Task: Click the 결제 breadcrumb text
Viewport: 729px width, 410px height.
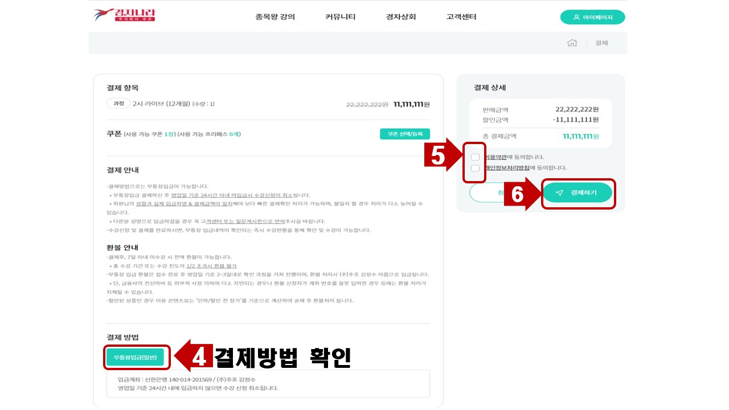Action: (601, 43)
